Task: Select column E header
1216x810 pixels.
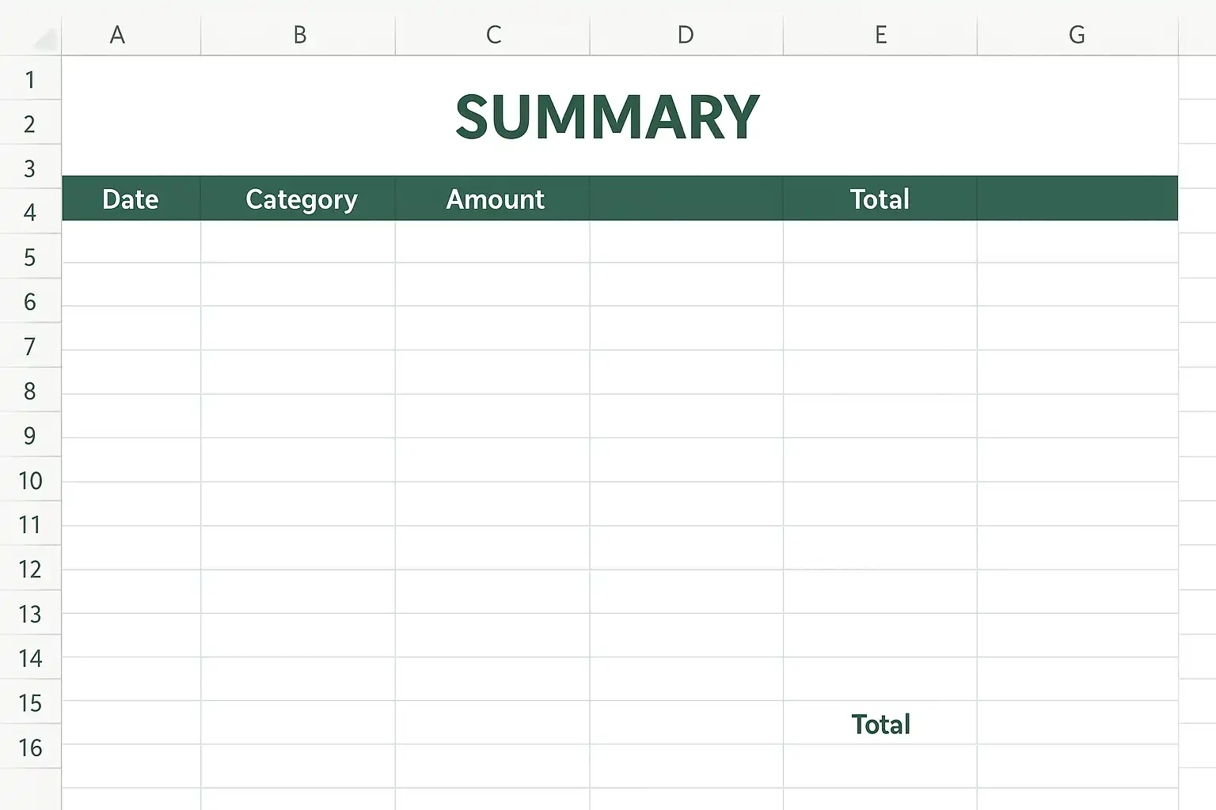Action: (x=880, y=35)
